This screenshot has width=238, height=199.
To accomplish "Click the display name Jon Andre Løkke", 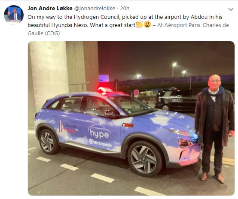I will click(50, 8).
